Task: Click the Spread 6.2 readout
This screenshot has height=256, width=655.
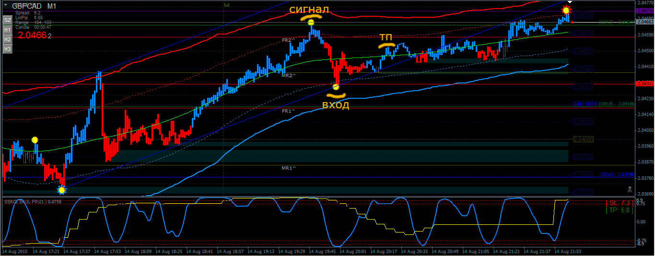Action: pyautogui.click(x=28, y=13)
